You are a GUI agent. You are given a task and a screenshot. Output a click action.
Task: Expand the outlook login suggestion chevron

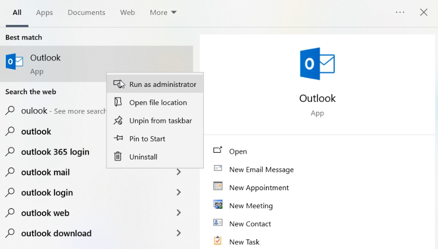point(179,192)
